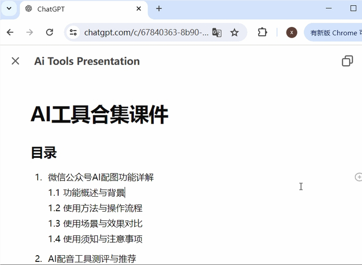Click the add comment plus icon beside list

click(358, 177)
